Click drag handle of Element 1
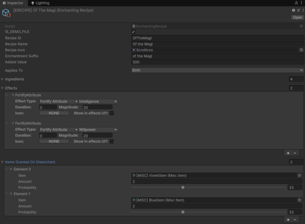The image size is (305, 224). click(7, 194)
